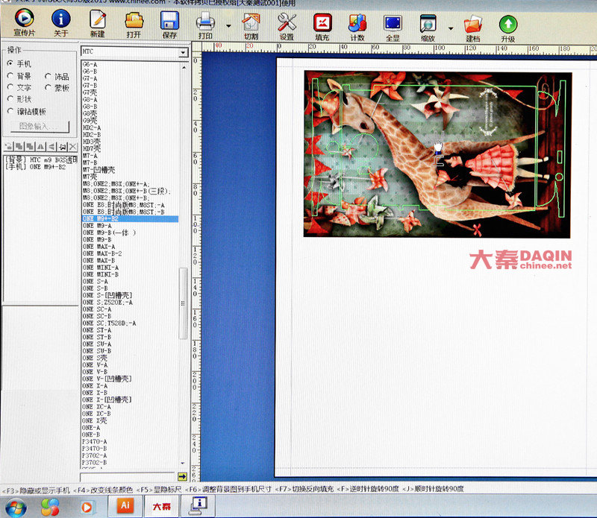Image resolution: width=597 pixels, height=518 pixels.
Task: Click the flip vertical triangle icon
Action: [51, 146]
